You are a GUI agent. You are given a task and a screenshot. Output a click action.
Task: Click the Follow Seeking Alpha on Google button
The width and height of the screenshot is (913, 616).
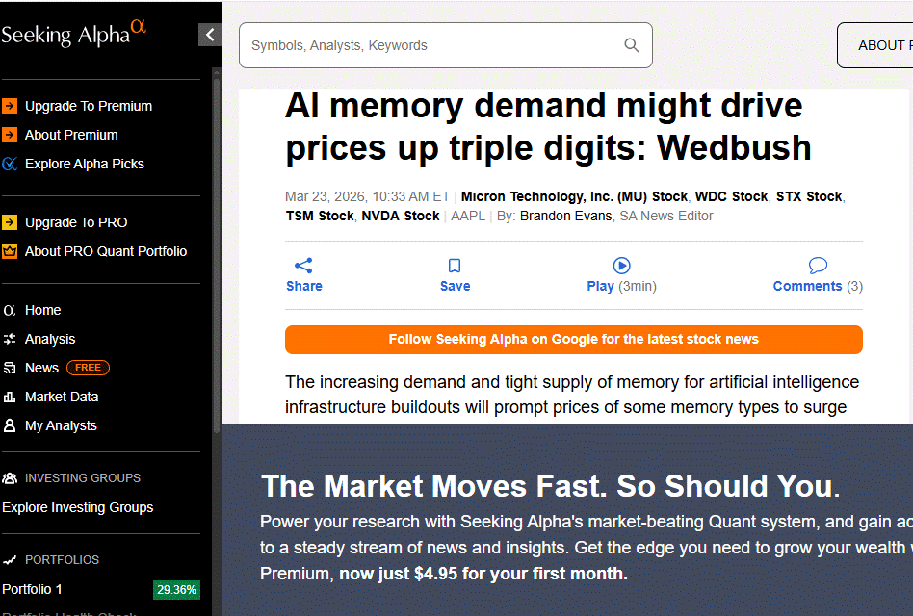click(573, 340)
